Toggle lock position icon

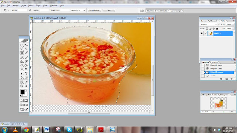(x=214, y=28)
